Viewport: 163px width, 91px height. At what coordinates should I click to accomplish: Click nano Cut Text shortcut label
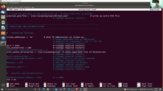pyautogui.click(x=71, y=84)
